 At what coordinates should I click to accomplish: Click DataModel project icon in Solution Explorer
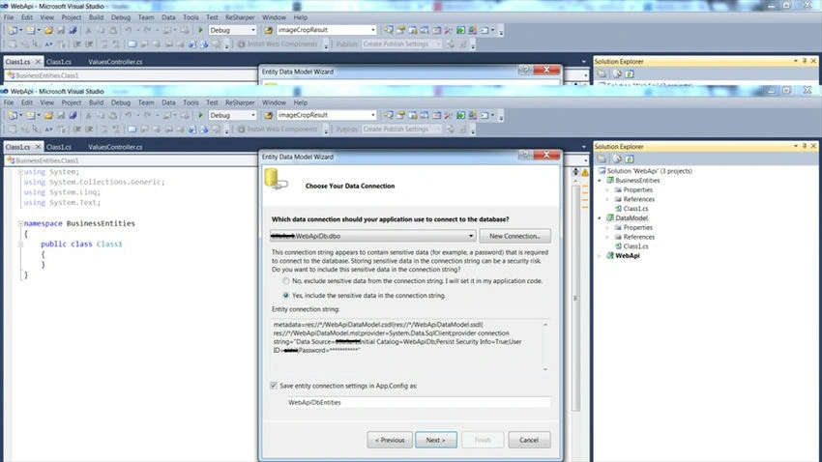click(x=610, y=217)
